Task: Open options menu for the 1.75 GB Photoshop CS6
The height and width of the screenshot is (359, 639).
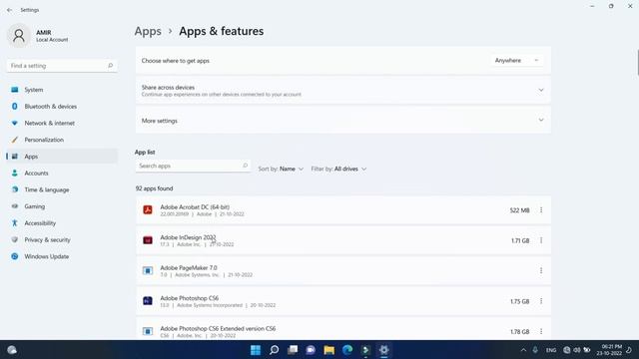Action: tap(541, 301)
